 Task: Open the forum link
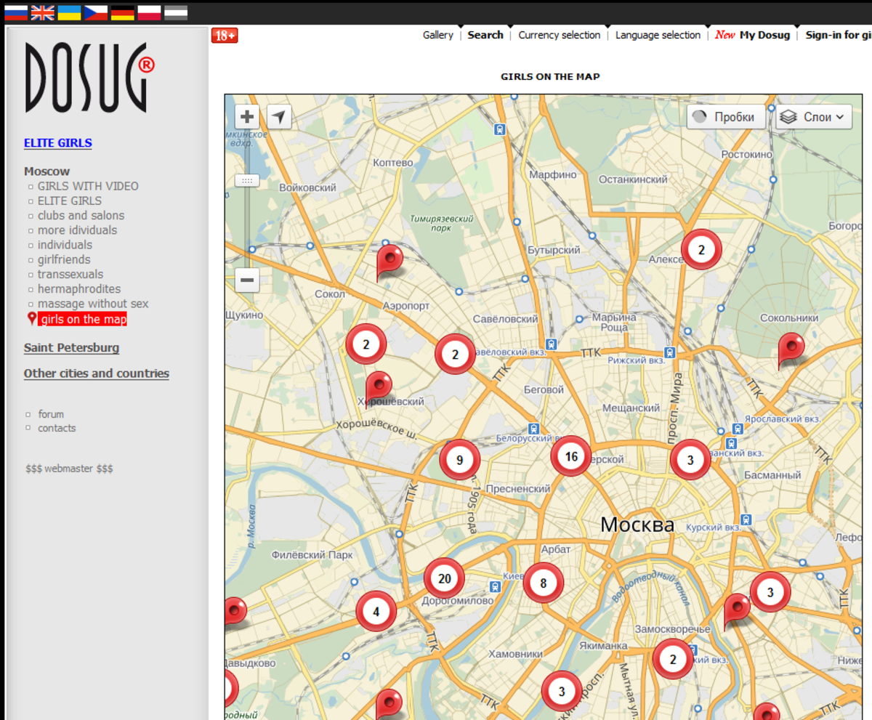pos(51,414)
